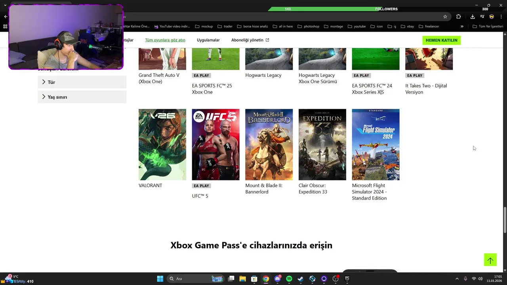Viewport: 507px width, 285px height.
Task: Open the photoshop bookmark folder
Action: [x=308, y=27]
